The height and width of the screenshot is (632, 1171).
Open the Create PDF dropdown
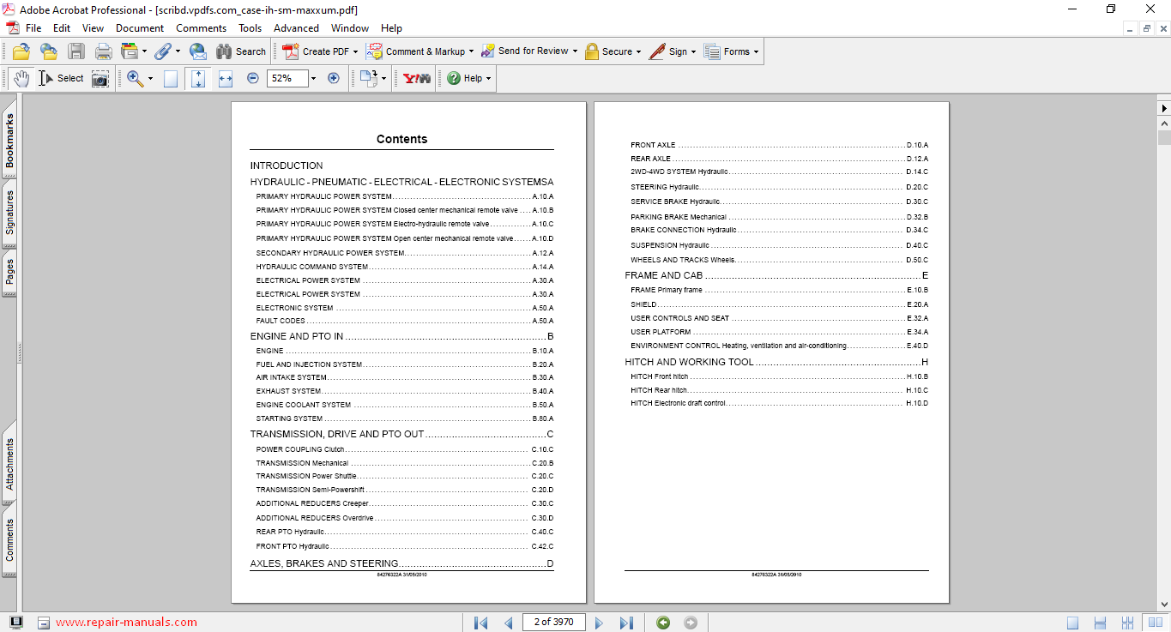(x=355, y=51)
